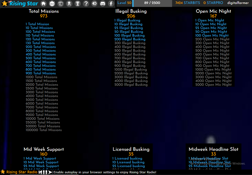Click the Mid Week Support heading
This screenshot has width=252, height=175.
pyautogui.click(x=44, y=149)
